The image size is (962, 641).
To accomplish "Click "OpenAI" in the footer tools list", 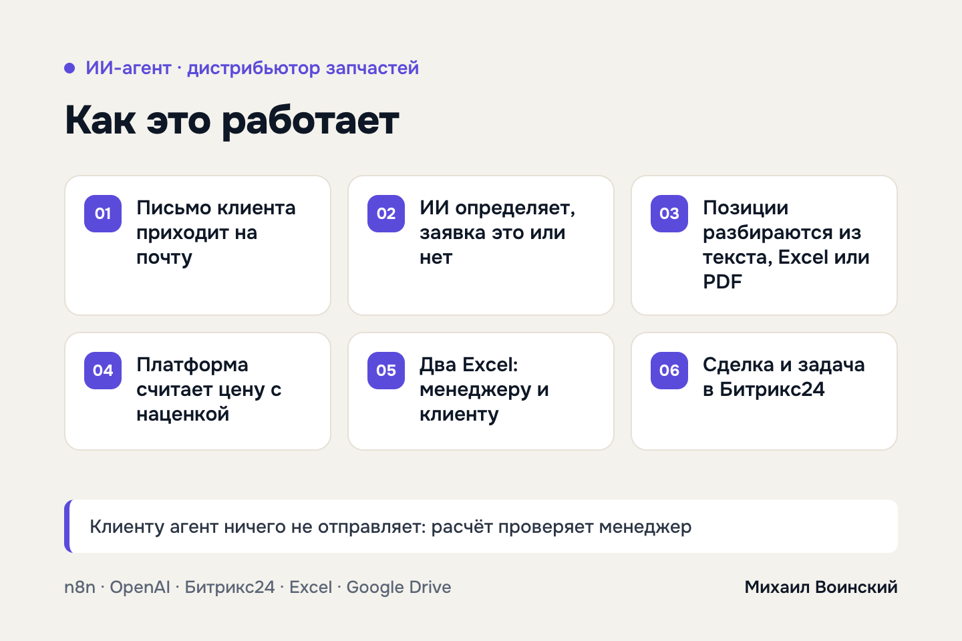I will coord(140,588).
